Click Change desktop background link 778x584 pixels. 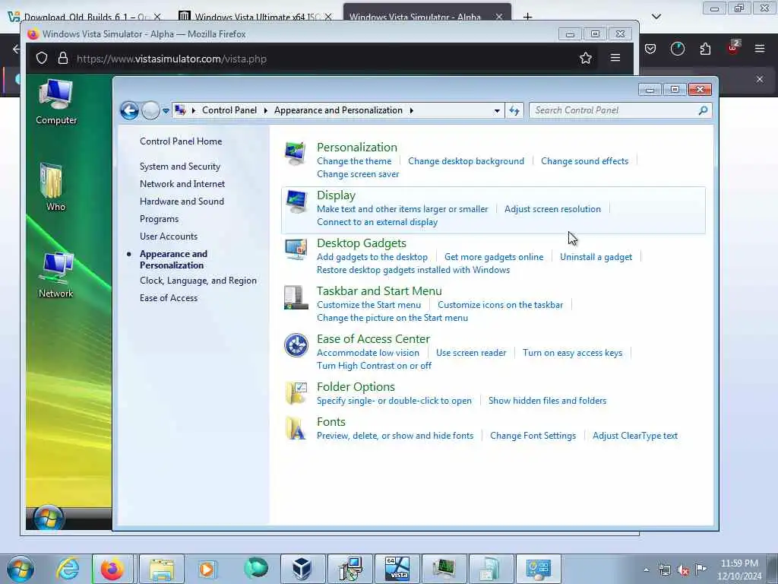(466, 161)
